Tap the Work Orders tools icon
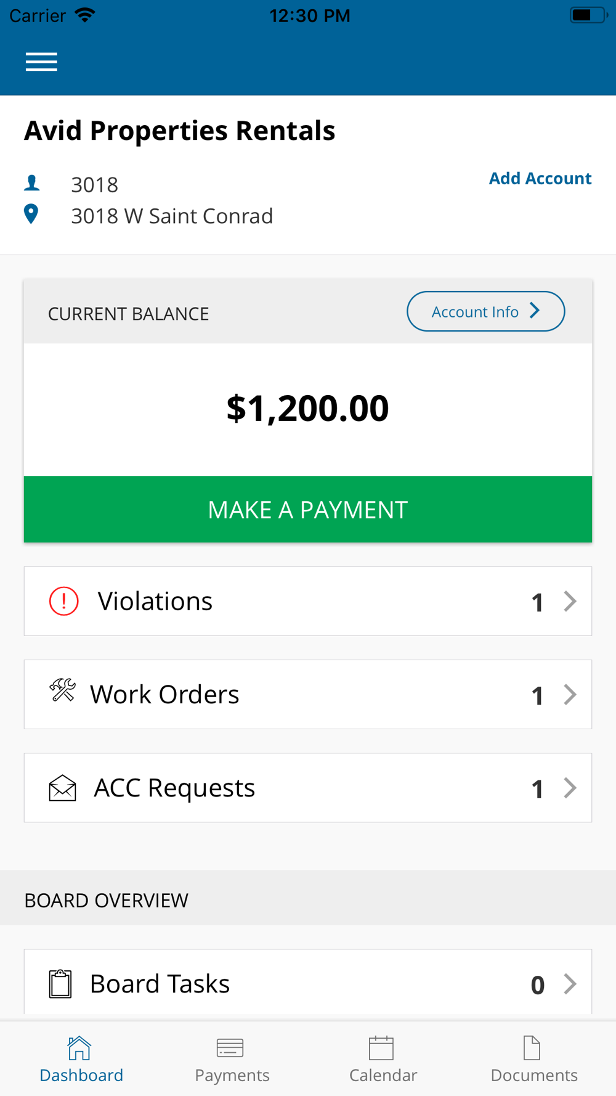The image size is (616, 1096). [62, 690]
